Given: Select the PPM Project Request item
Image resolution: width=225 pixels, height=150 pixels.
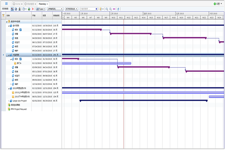Looking at the screenshot, I should (19, 109).
